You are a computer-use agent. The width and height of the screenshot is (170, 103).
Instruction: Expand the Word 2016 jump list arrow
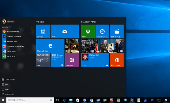pyautogui.click(x=31, y=51)
